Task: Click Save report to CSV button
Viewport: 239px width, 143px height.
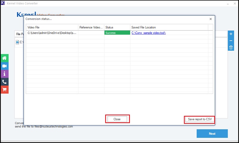Action: 200,119
